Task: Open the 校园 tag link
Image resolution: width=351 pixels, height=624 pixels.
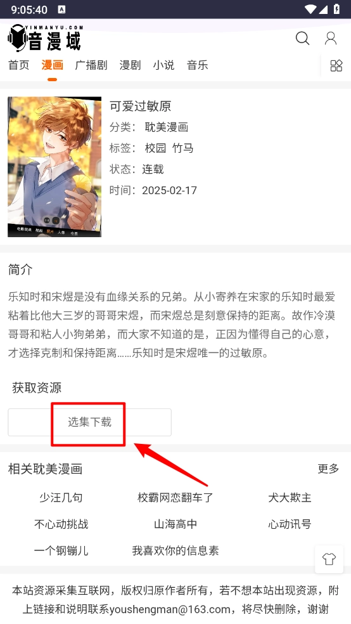Action: click(155, 148)
